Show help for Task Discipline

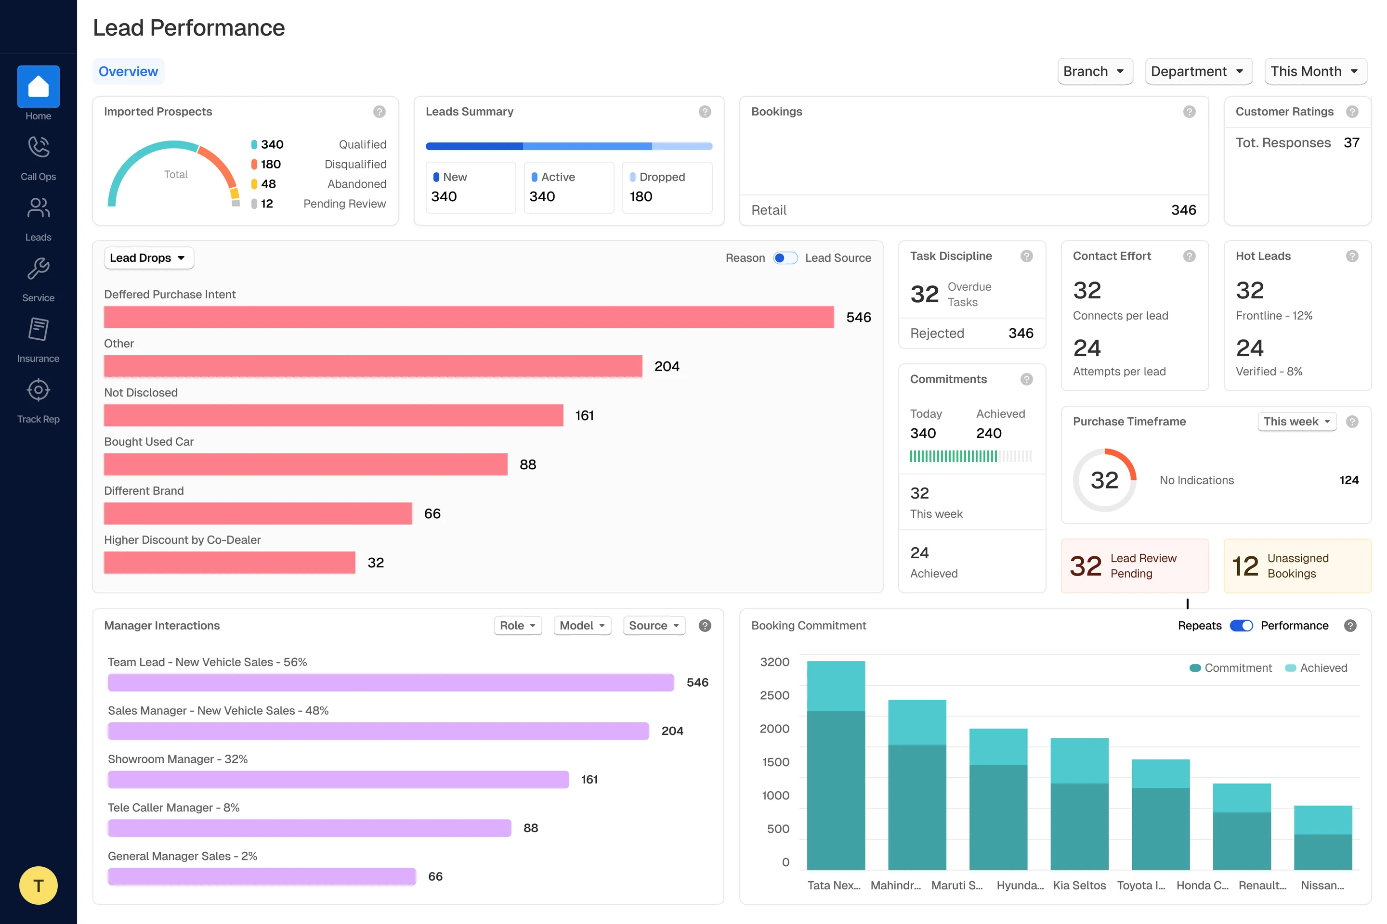1027,256
